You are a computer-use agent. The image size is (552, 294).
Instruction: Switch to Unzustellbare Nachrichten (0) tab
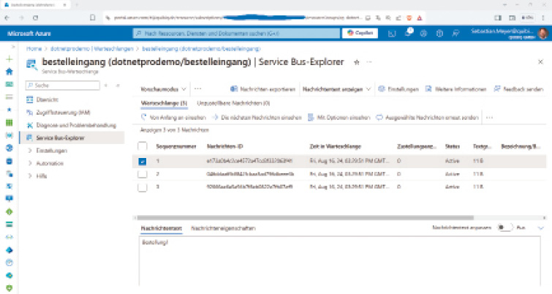[x=233, y=103]
